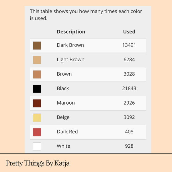
Task: Click the White count 928
Action: click(129, 146)
